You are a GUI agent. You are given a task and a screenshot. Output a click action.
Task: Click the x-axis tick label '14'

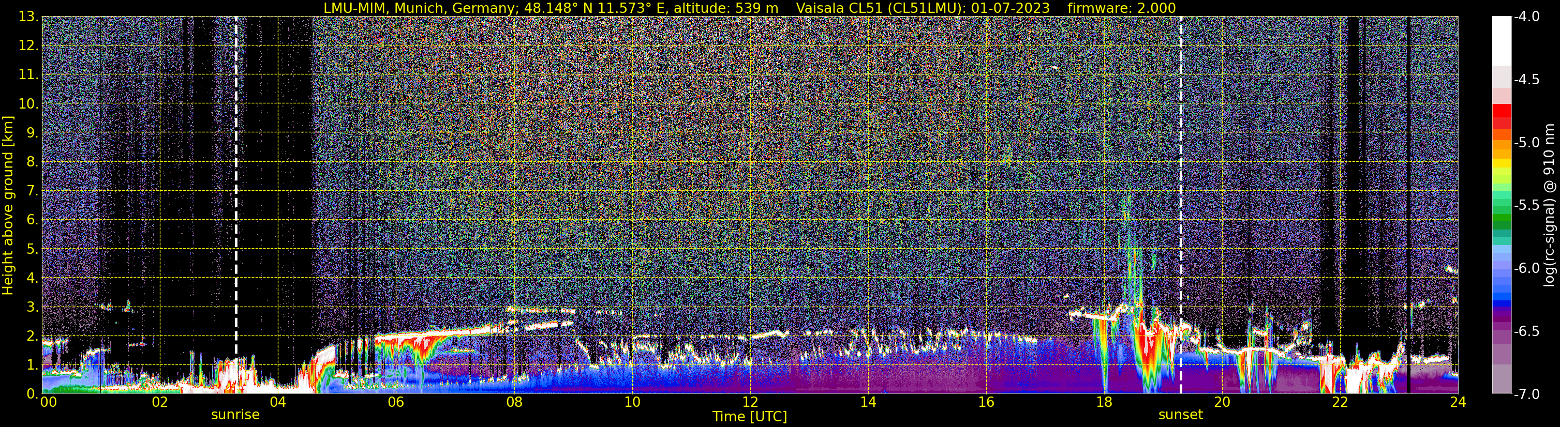point(868,402)
